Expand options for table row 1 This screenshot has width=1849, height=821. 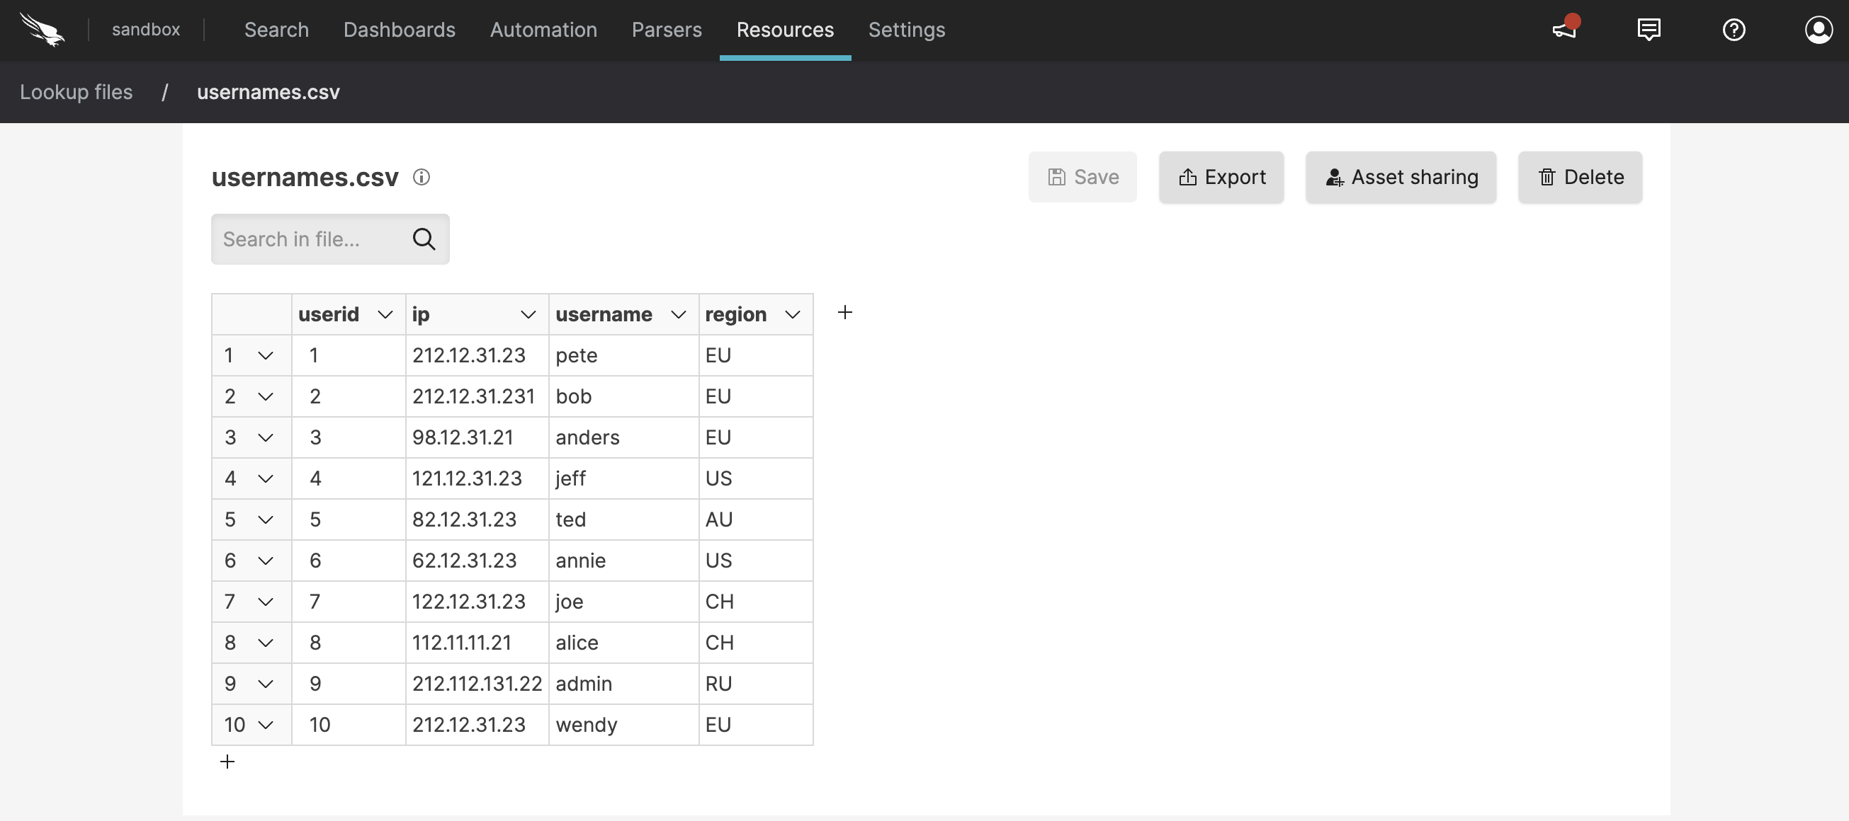point(266,355)
